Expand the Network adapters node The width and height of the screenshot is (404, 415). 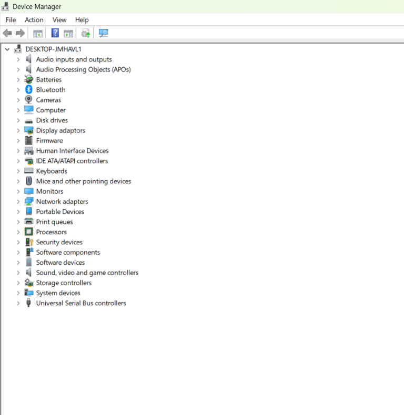18,202
